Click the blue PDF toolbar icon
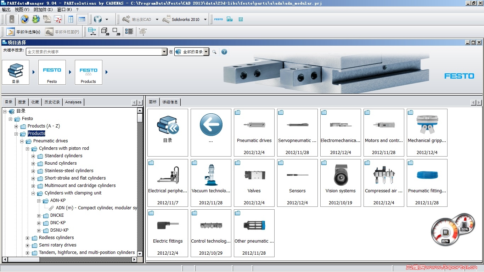The height and width of the screenshot is (272, 484). (x=230, y=19)
